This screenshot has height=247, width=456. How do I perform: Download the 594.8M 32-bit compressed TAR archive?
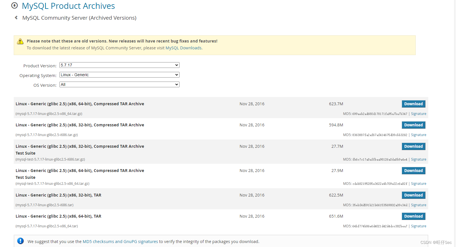pyautogui.click(x=413, y=125)
